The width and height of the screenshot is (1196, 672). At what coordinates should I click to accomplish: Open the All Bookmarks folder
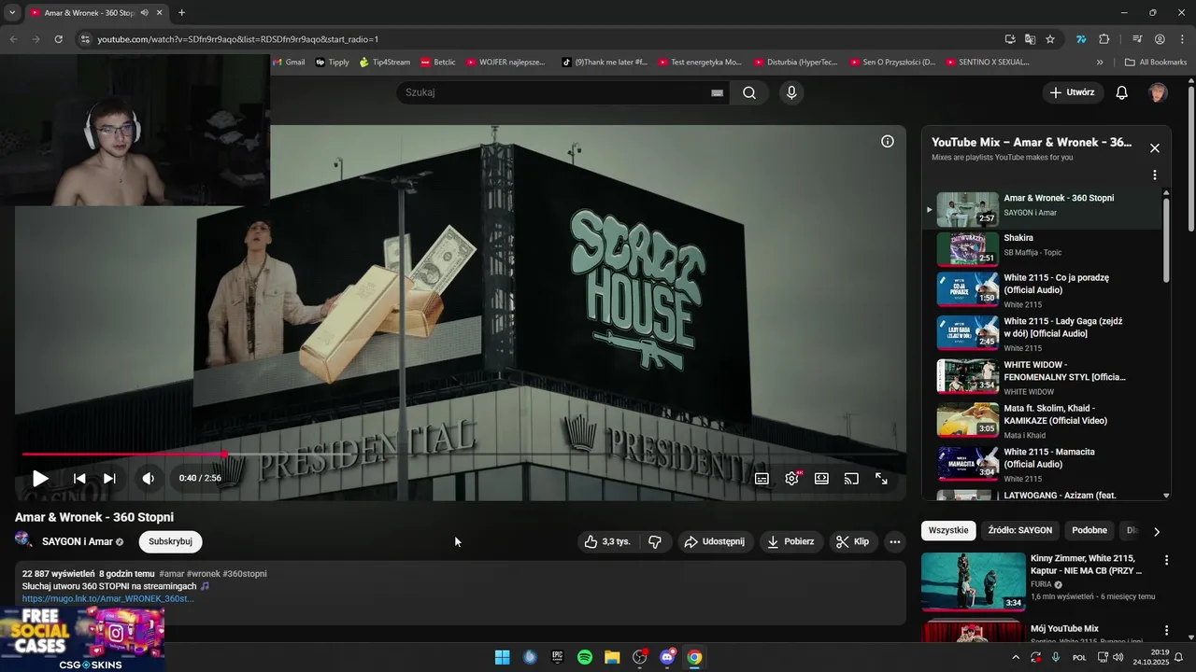[1156, 63]
